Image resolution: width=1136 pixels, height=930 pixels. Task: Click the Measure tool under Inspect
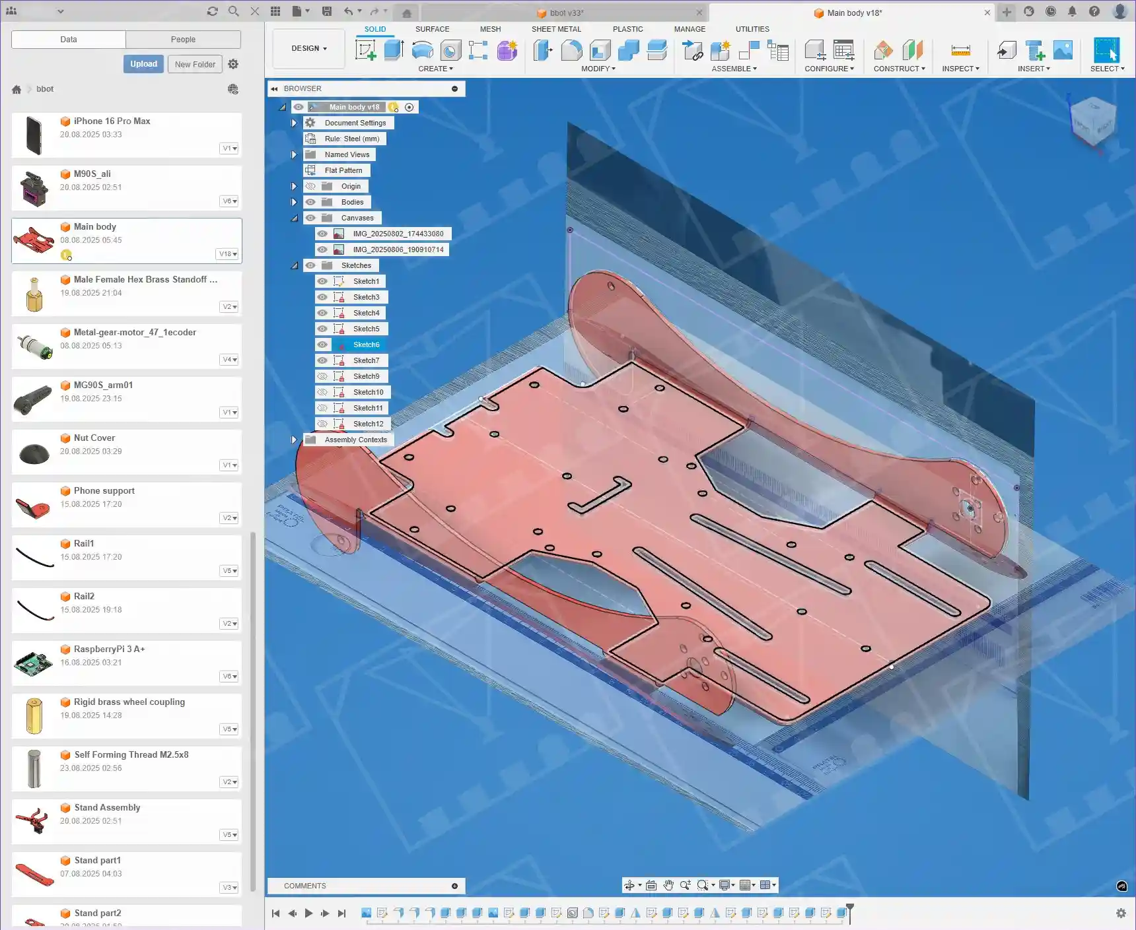pyautogui.click(x=960, y=50)
